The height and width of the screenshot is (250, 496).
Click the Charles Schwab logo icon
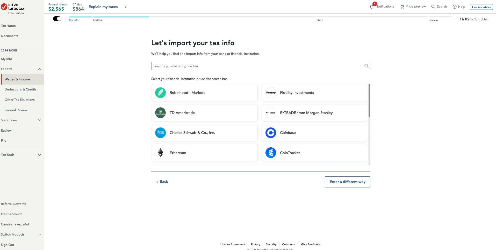point(160,133)
